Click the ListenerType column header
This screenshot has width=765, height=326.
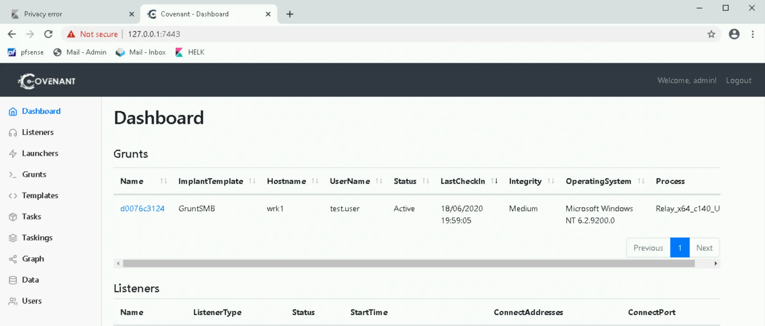tap(217, 312)
